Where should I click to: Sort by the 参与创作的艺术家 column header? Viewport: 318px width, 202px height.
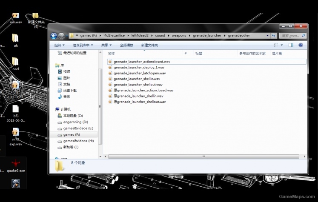tap(252, 53)
